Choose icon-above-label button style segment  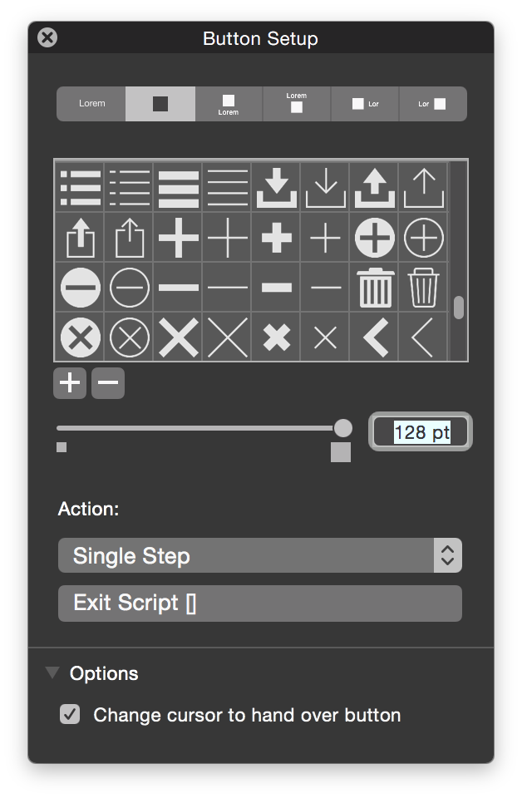[x=229, y=104]
